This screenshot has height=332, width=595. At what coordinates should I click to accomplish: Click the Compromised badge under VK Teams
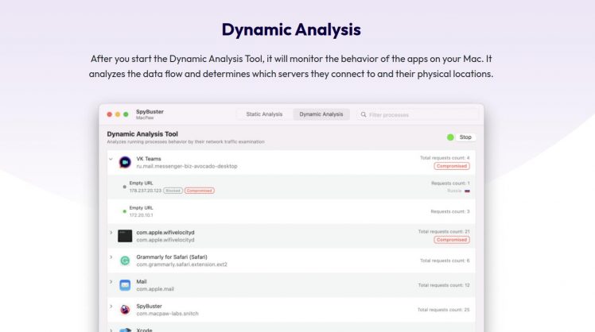coord(451,167)
